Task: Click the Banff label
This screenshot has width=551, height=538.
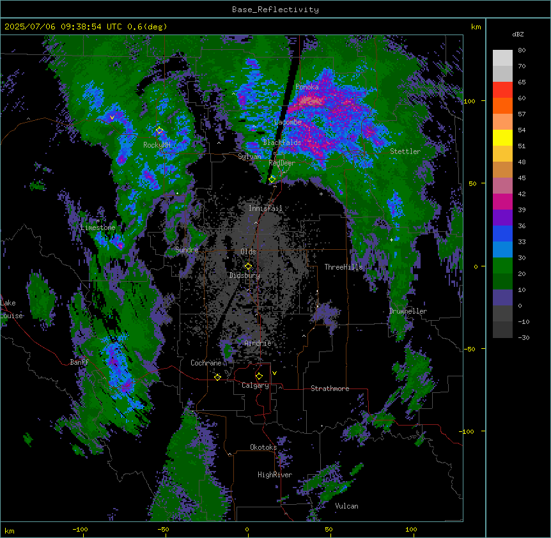Action: [79, 362]
